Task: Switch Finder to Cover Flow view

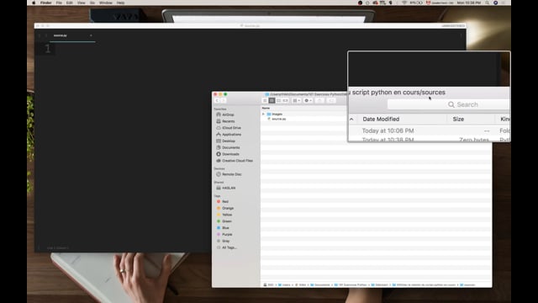Action: 285,100
